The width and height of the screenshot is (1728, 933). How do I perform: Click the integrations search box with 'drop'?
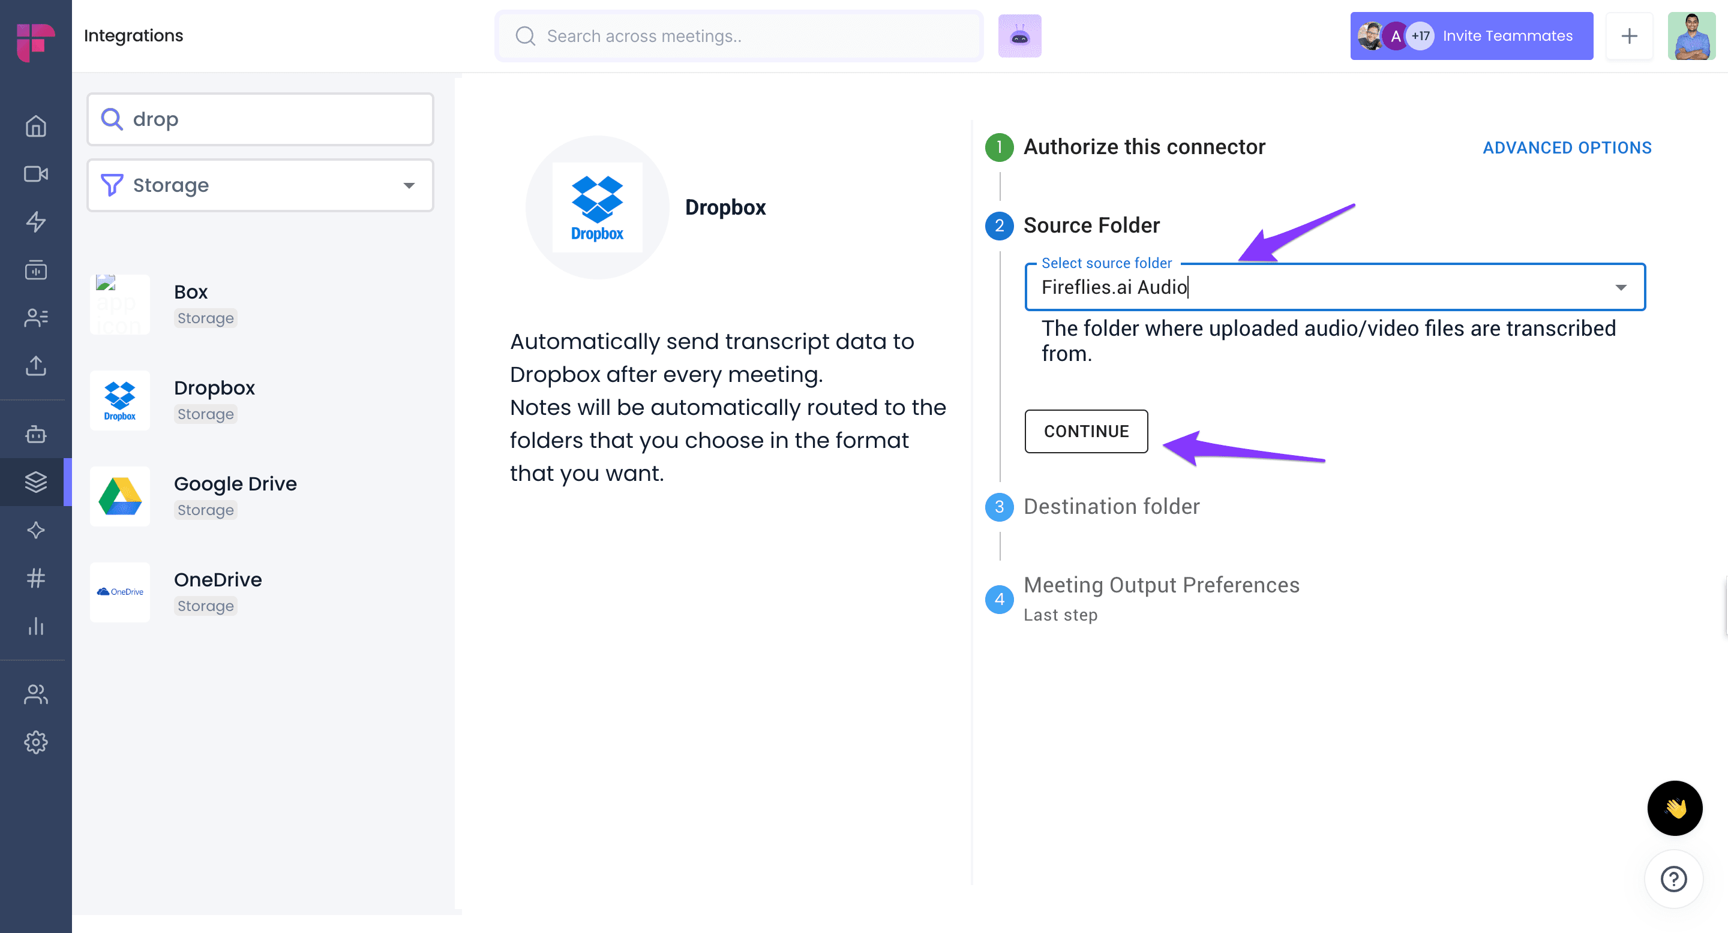tap(260, 119)
